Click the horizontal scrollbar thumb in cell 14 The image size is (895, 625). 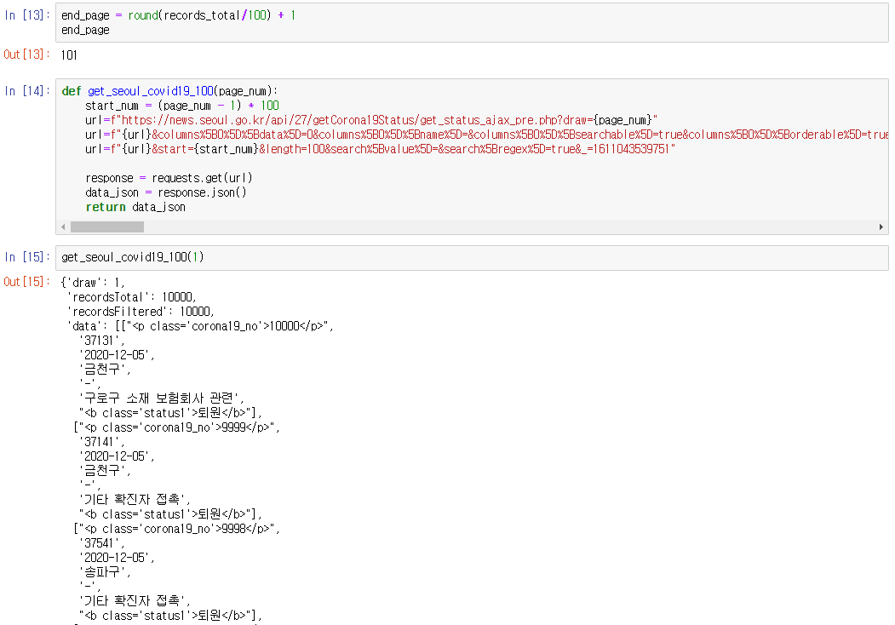click(107, 227)
